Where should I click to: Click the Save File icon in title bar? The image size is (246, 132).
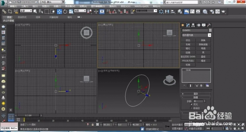tap(19, 2)
